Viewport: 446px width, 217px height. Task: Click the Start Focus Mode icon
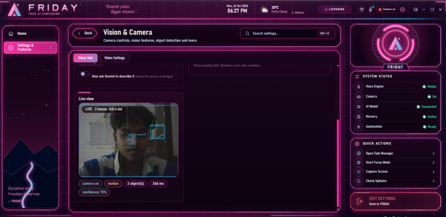click(359, 162)
